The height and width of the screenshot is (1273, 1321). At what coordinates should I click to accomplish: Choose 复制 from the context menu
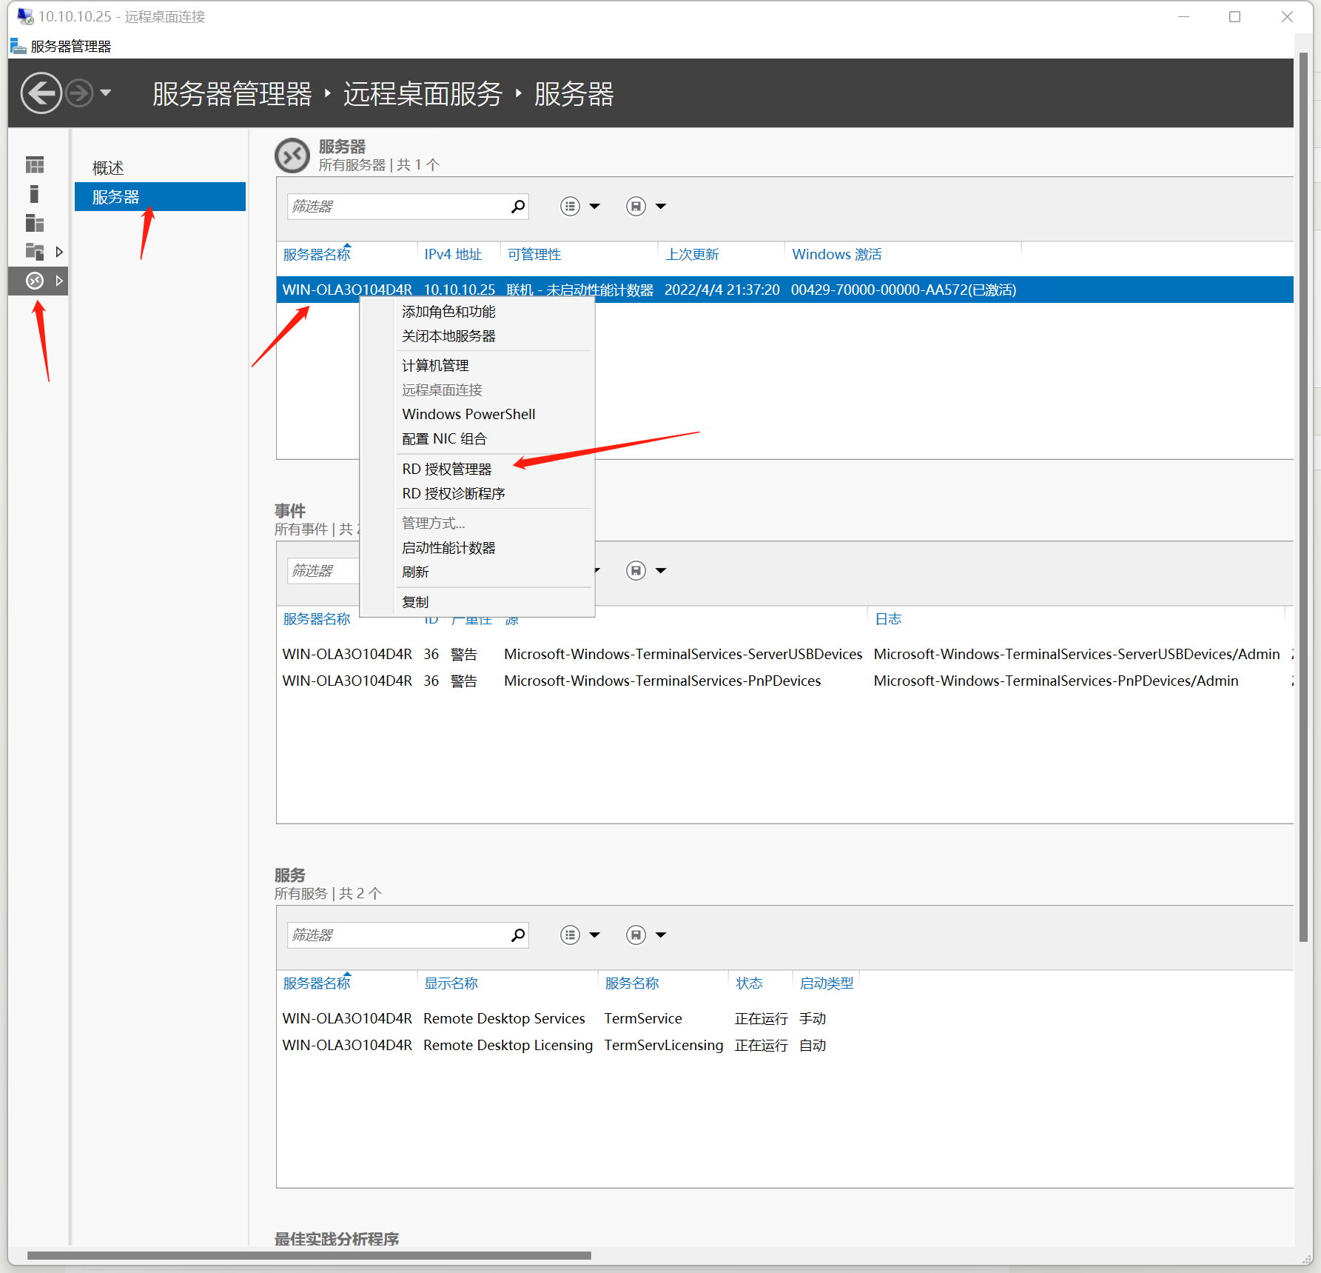pos(415,602)
